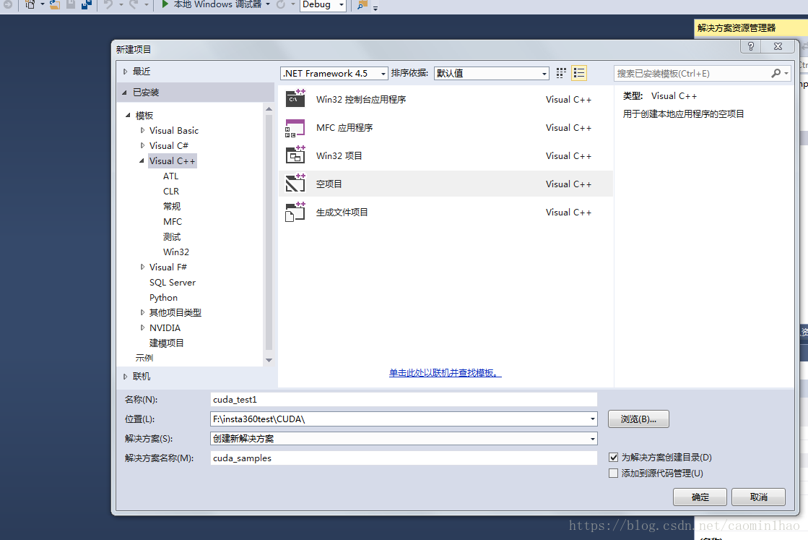Click the new project toolbar icon
The height and width of the screenshot is (540, 808).
click(x=30, y=4)
